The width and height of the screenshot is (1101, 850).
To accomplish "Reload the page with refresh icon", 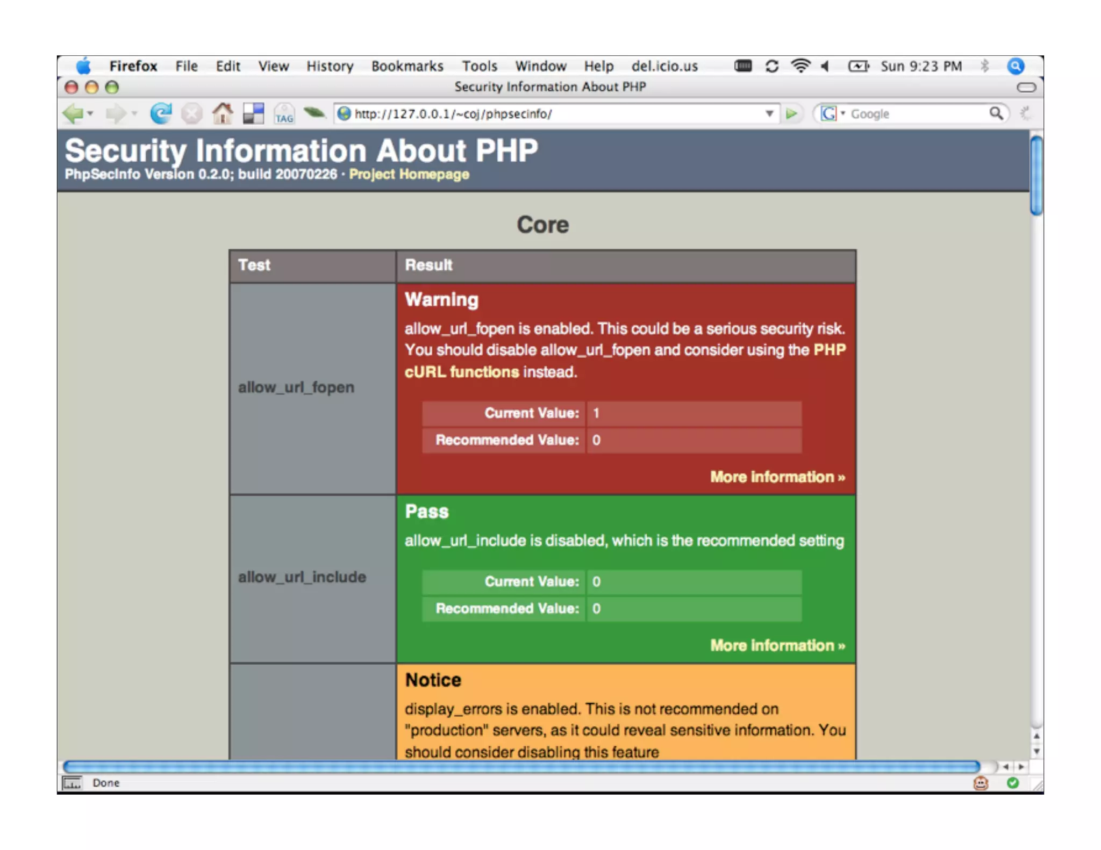I will tap(160, 114).
